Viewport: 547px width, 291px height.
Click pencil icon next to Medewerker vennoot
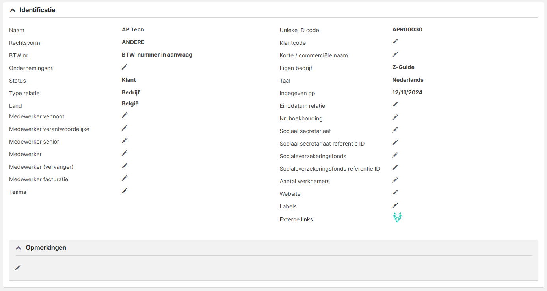pos(125,115)
